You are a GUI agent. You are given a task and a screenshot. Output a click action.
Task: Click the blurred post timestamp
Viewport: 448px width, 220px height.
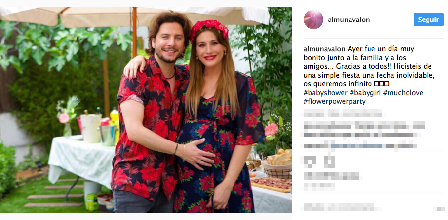point(319,187)
